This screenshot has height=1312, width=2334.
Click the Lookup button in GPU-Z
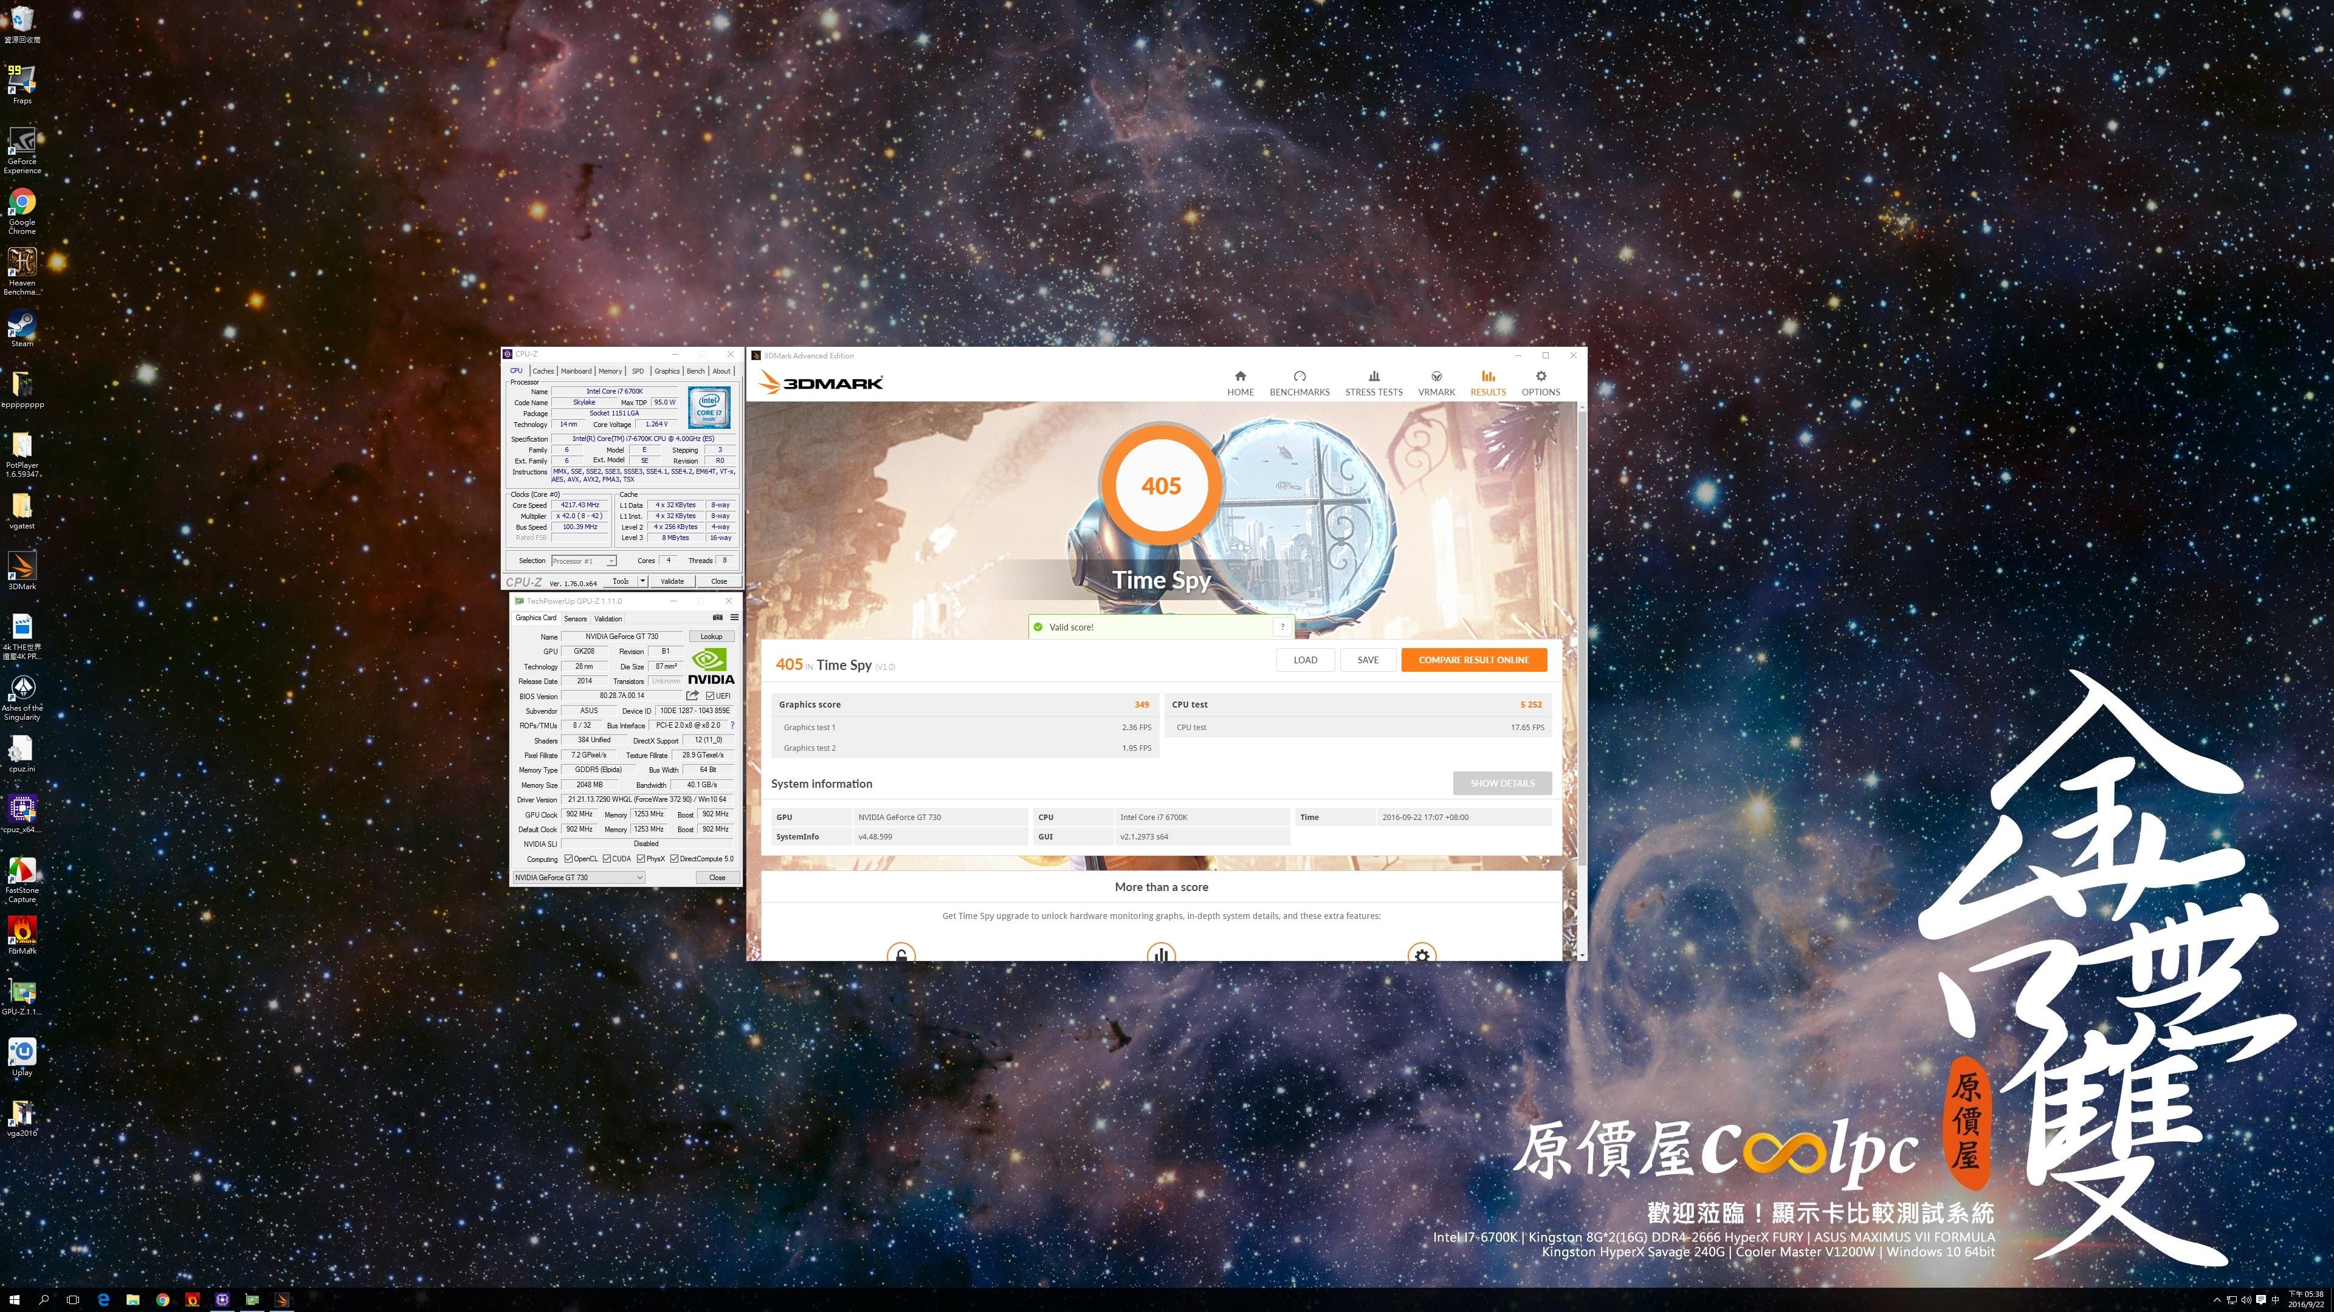711,637
